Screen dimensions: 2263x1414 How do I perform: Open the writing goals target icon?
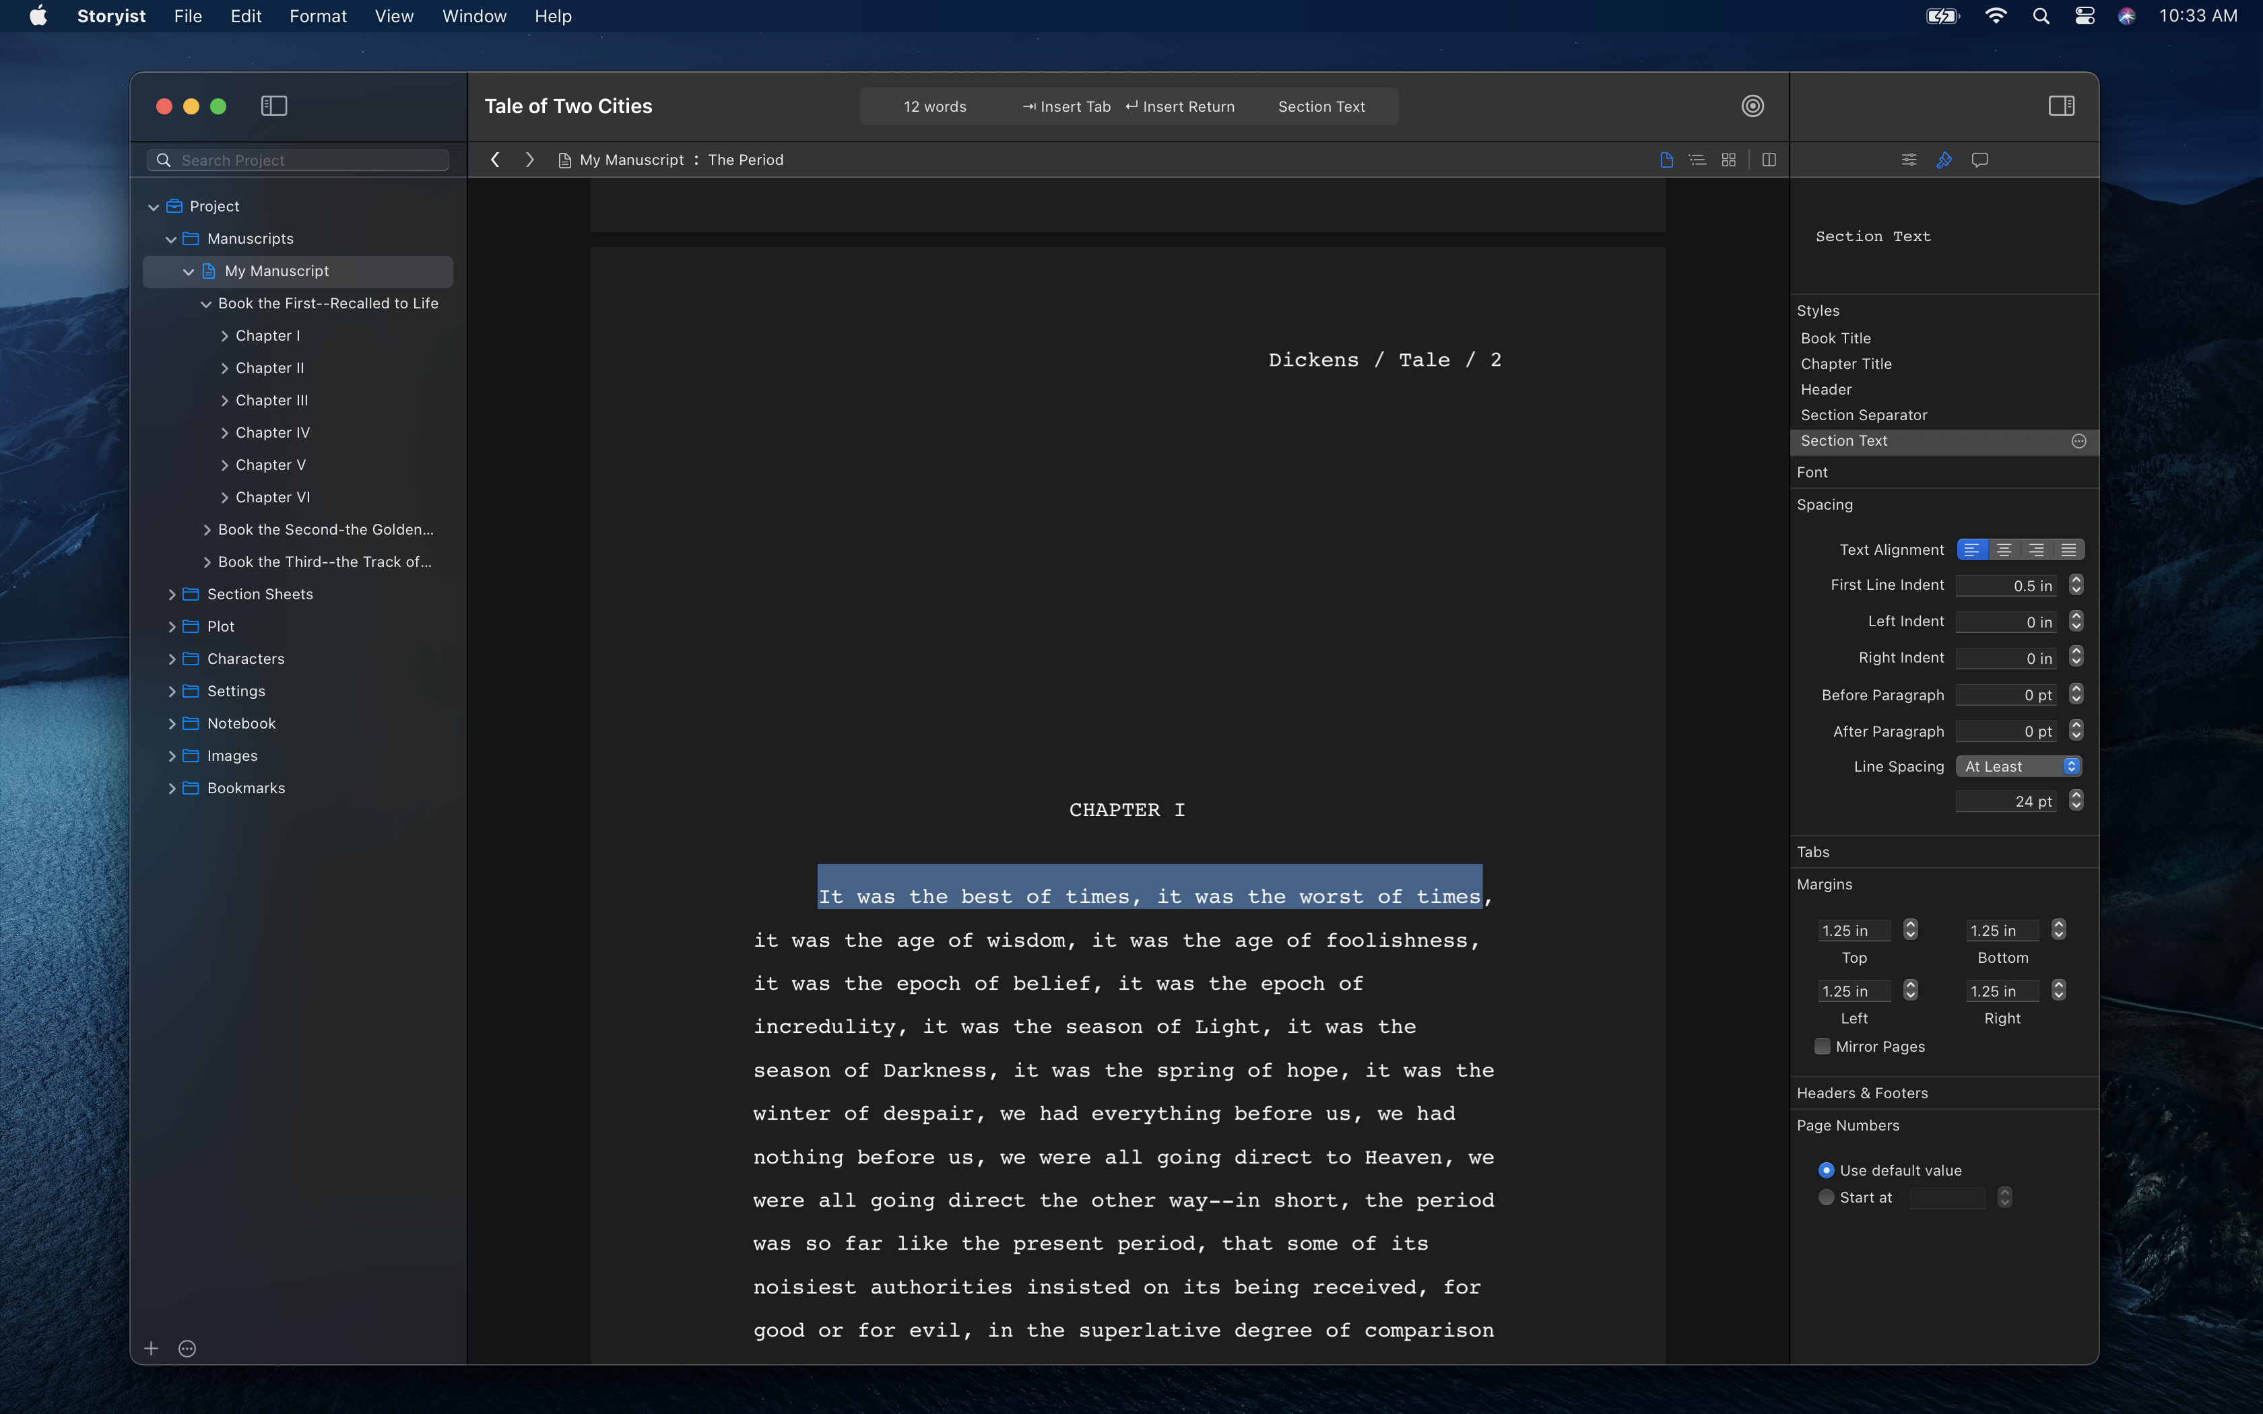[x=1752, y=106]
